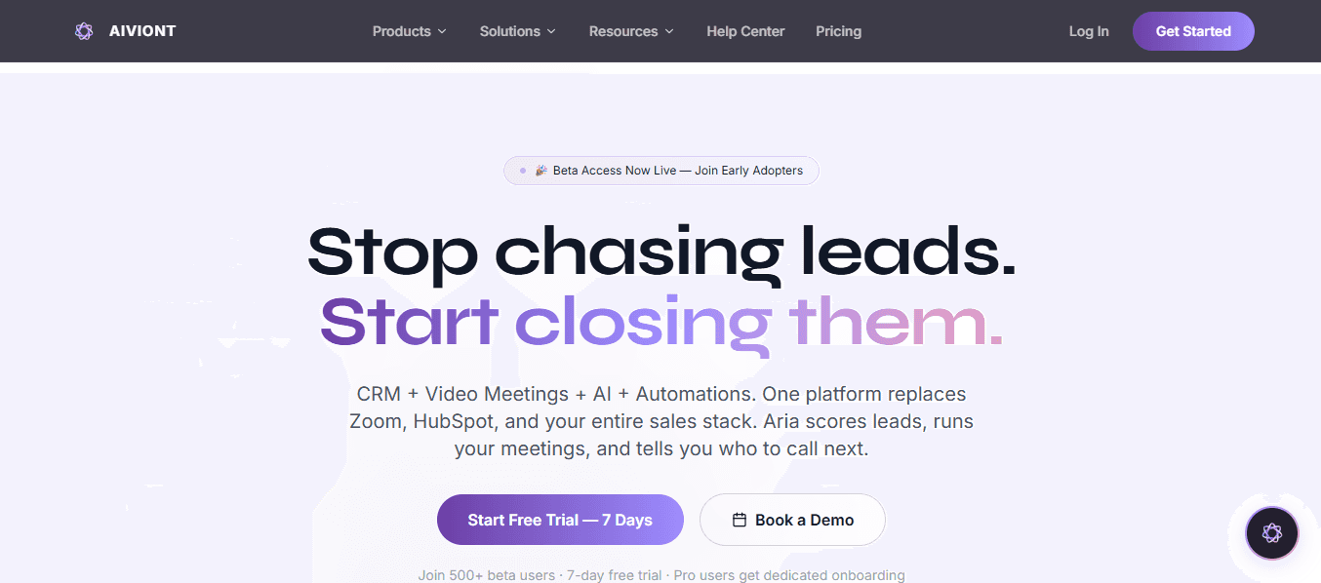Click the gradient "Start closing them." headline
Viewport: 1321px width, 583px height.
pos(661,320)
